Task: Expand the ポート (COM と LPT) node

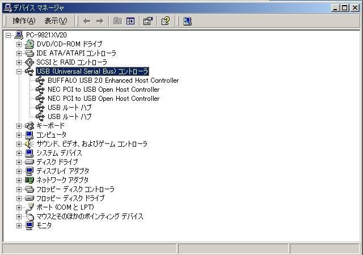Action: (x=19, y=207)
